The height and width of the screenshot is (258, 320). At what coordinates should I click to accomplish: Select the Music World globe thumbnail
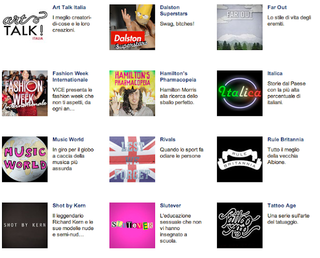[x=24, y=159]
